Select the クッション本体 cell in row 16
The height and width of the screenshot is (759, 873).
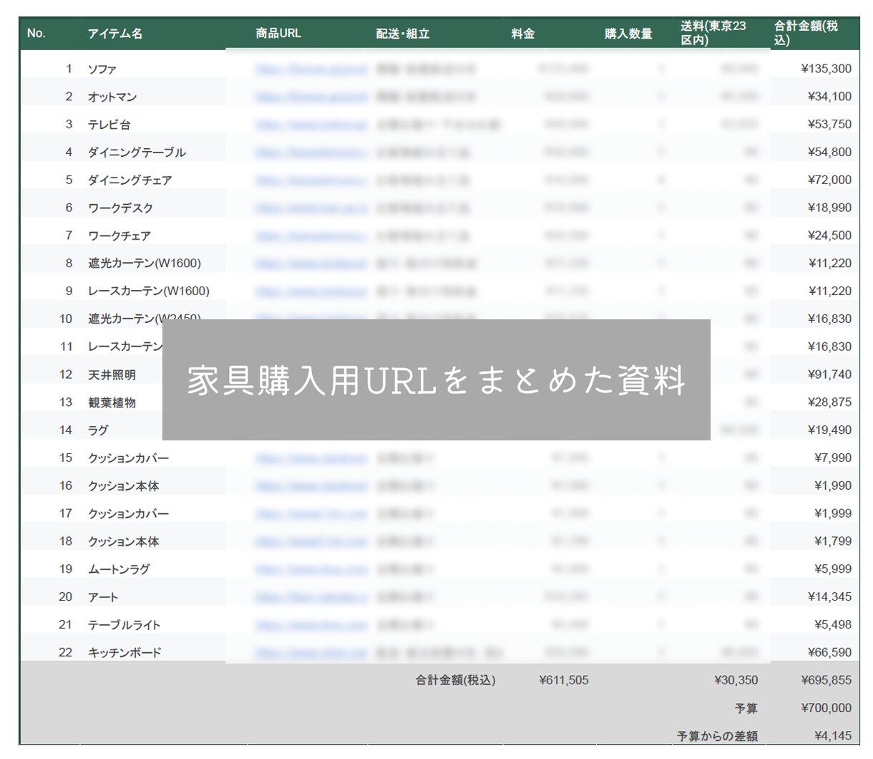[123, 485]
